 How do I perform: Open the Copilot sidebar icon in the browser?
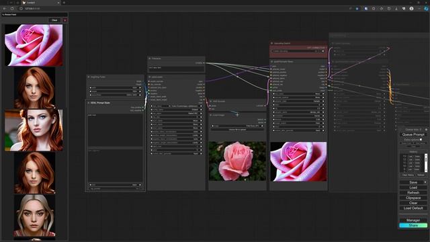(426, 9)
